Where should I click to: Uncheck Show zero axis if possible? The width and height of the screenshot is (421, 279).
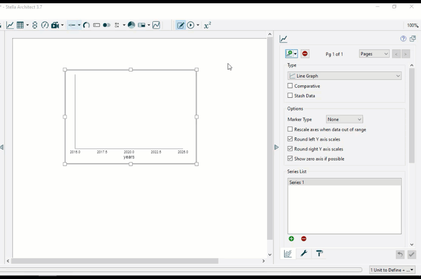290,158
